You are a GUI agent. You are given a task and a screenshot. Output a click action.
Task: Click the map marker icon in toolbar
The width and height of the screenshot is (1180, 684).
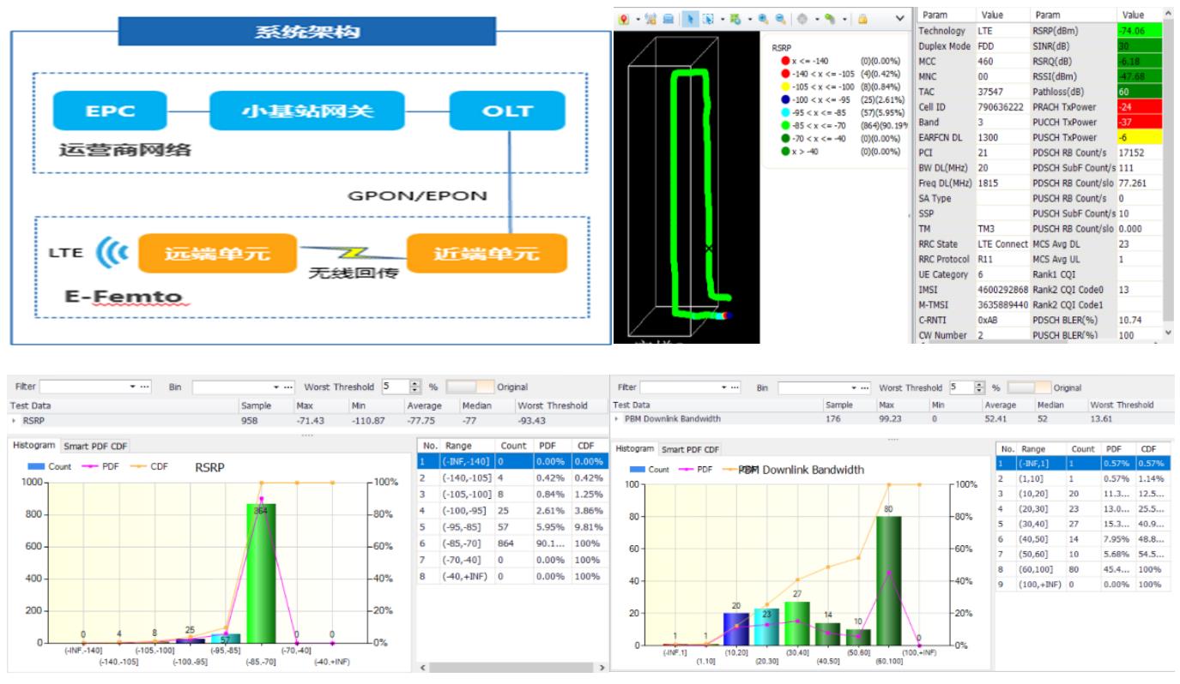[x=624, y=18]
